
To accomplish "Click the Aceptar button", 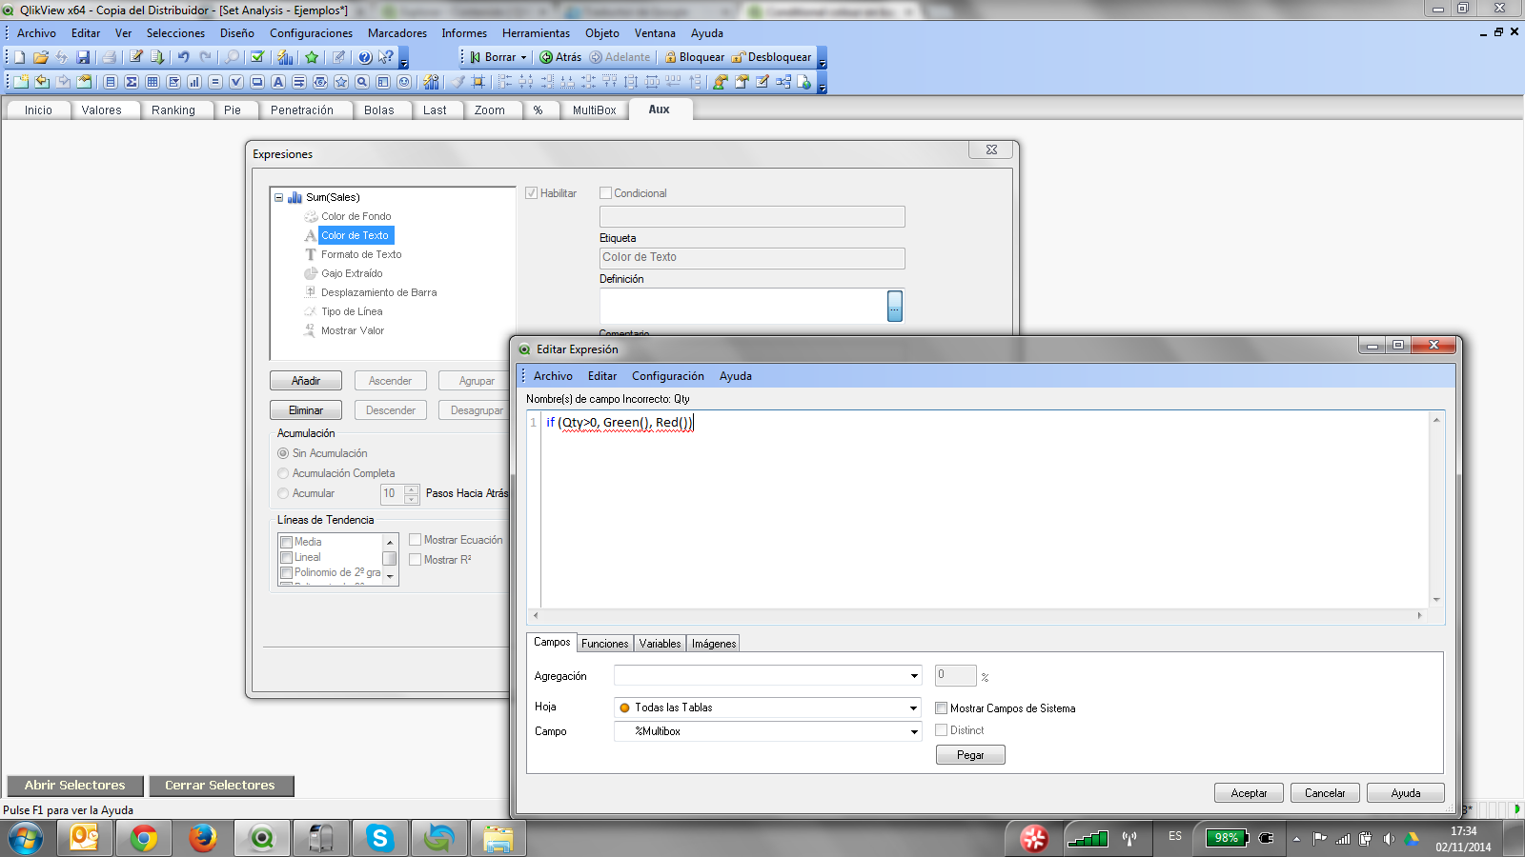I will [x=1249, y=793].
